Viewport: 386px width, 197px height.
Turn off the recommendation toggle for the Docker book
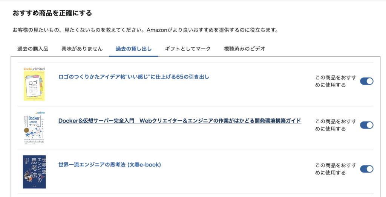tap(366, 125)
